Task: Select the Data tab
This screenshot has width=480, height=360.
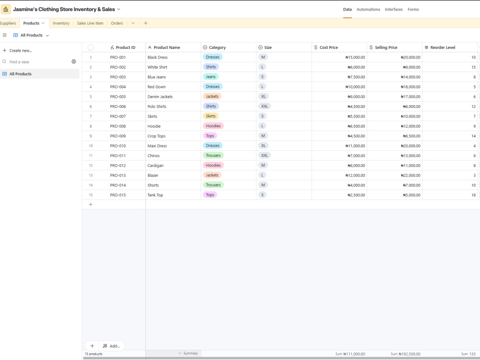Action: pos(347,10)
